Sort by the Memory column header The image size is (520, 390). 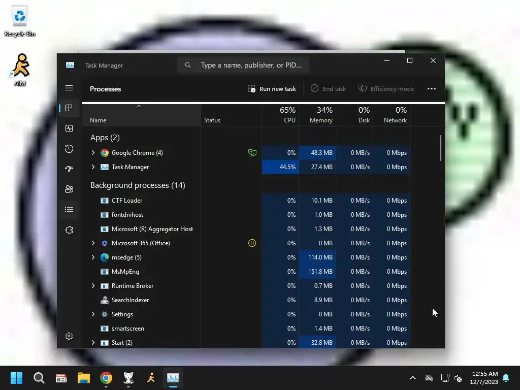point(317,115)
